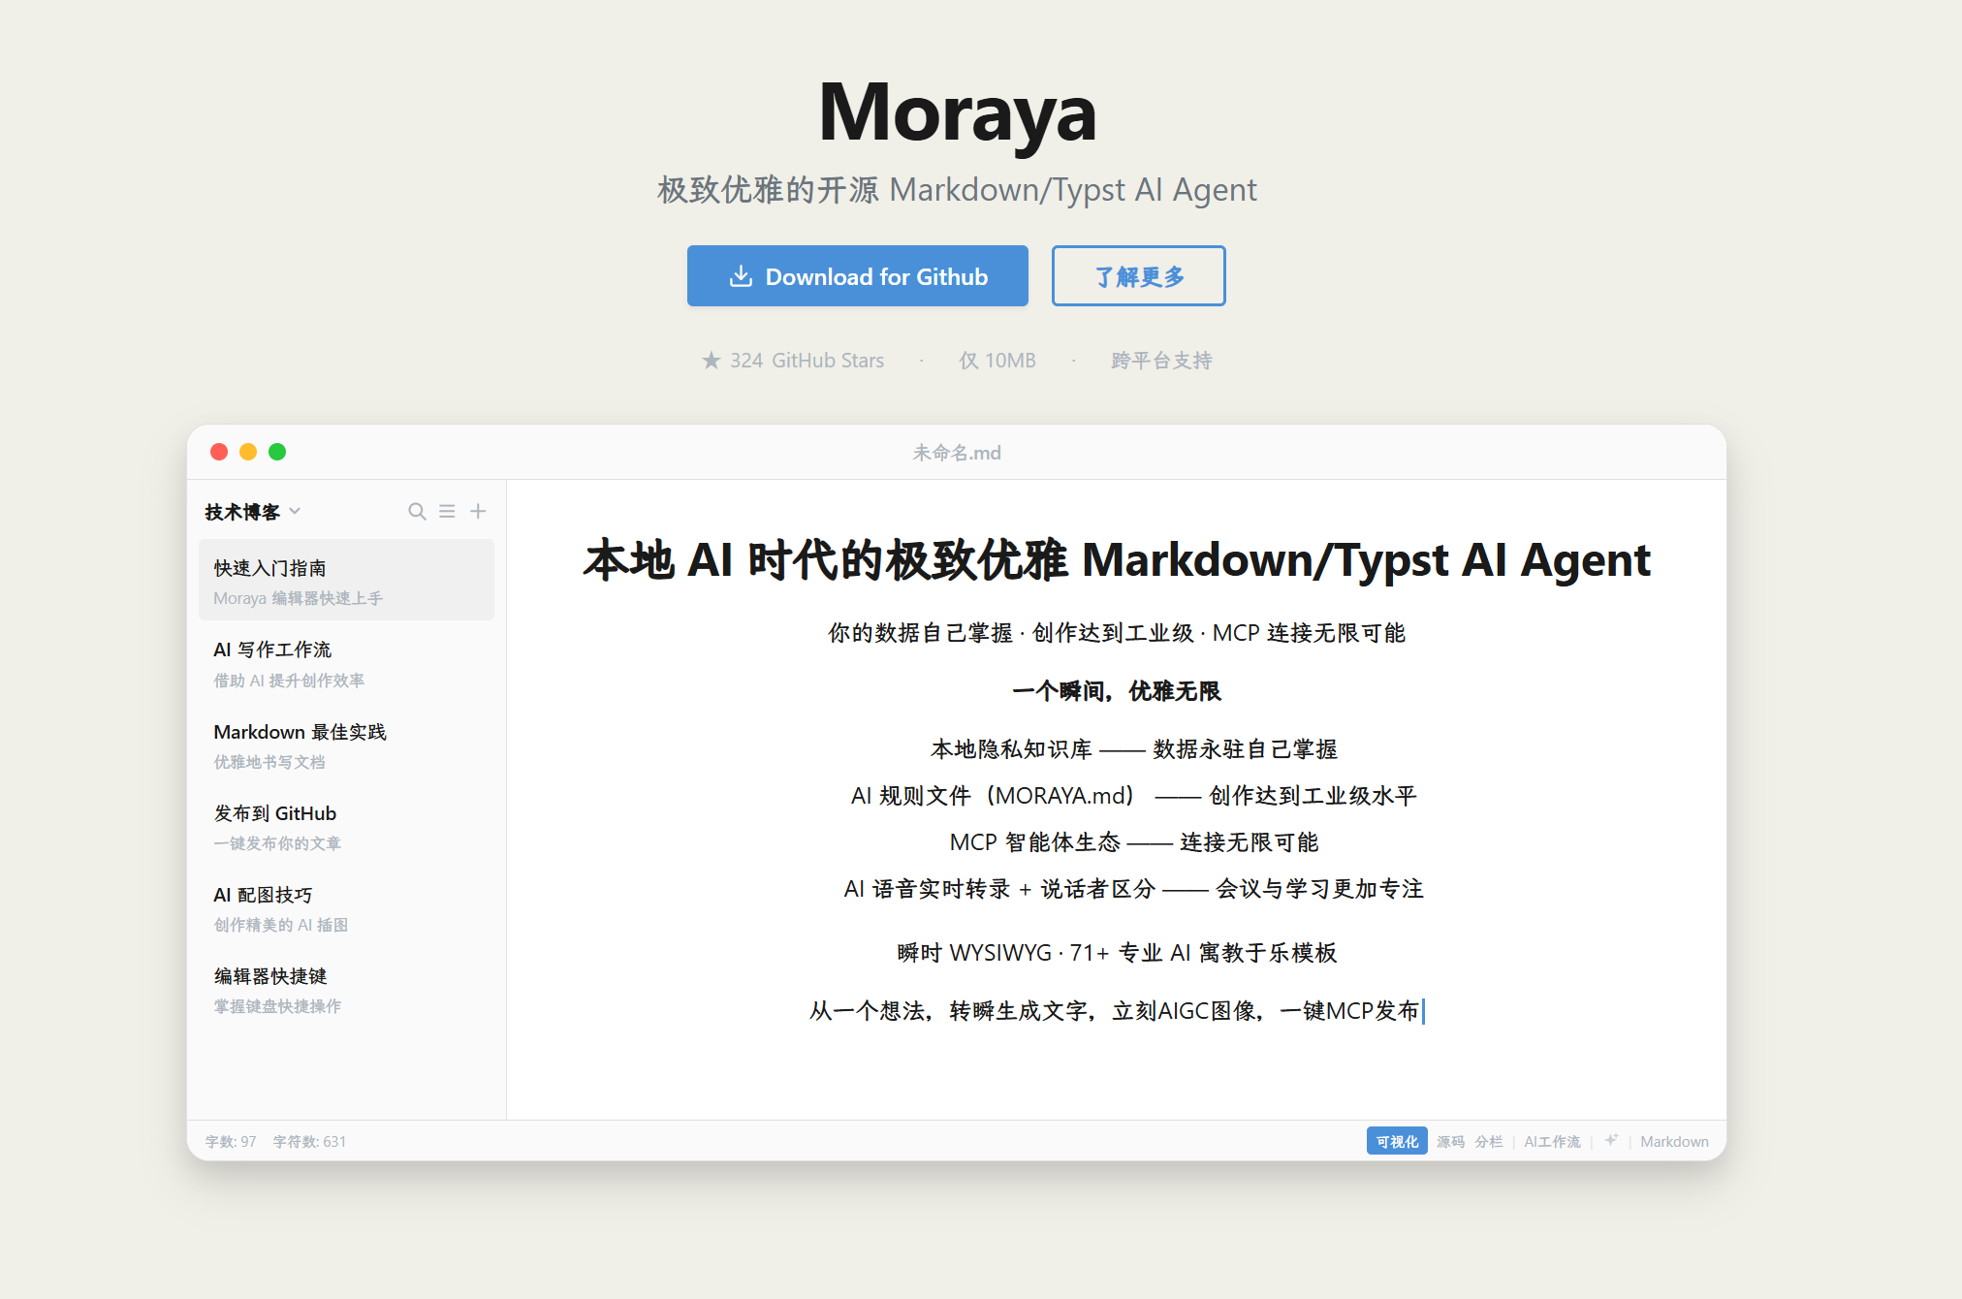This screenshot has height=1299, width=1962.
Task: Click the star icon beside GitHub Stars
Action: point(712,361)
